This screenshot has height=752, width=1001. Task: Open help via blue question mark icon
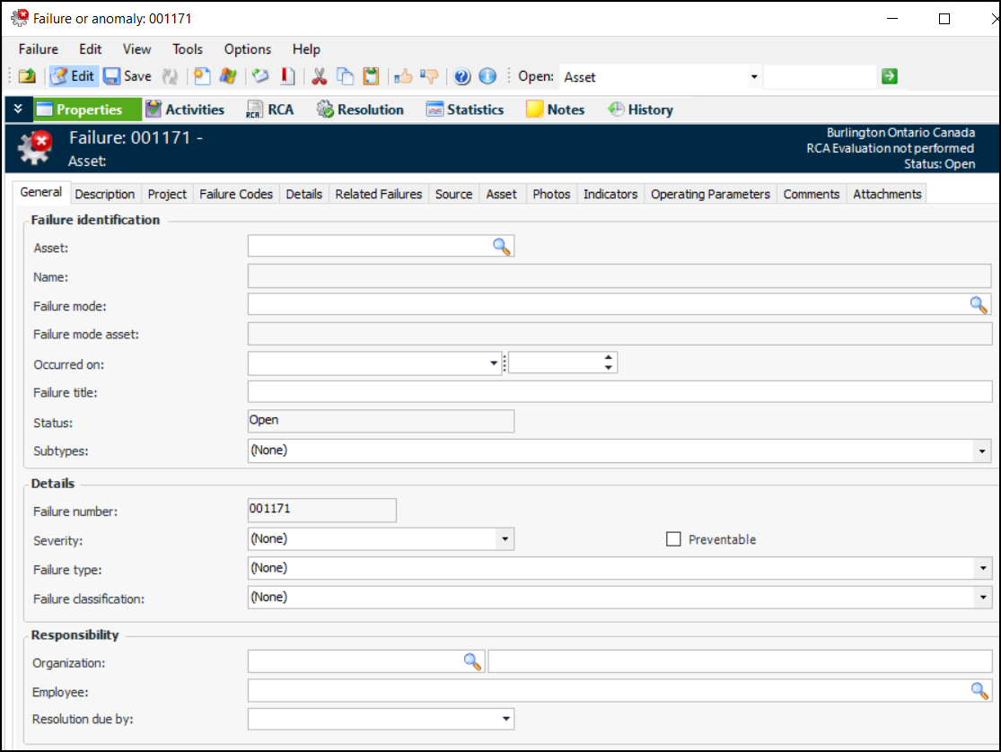[462, 76]
